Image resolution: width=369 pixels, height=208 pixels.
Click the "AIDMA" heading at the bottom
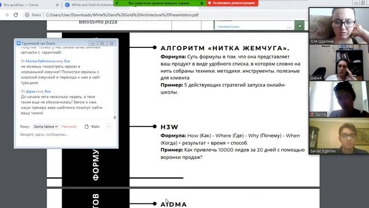point(174,204)
